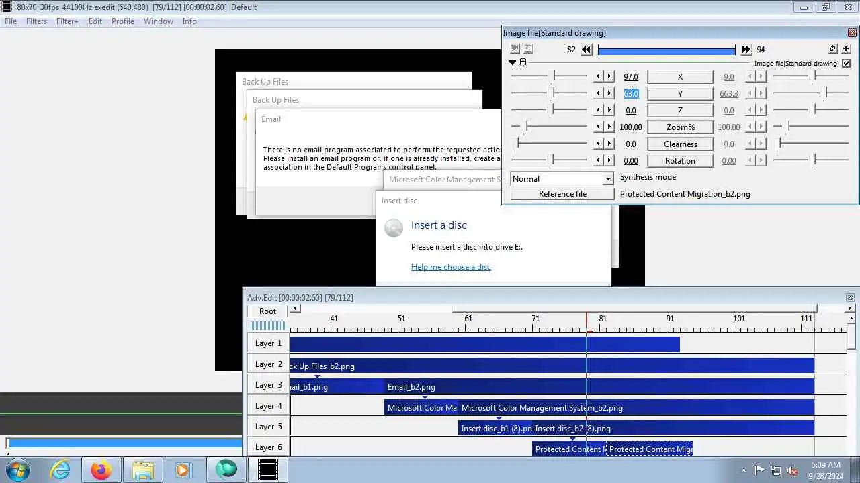Screen dimensions: 860x483
Task: Collapse the Standard drawing section triangle
Action: pyautogui.click(x=513, y=62)
